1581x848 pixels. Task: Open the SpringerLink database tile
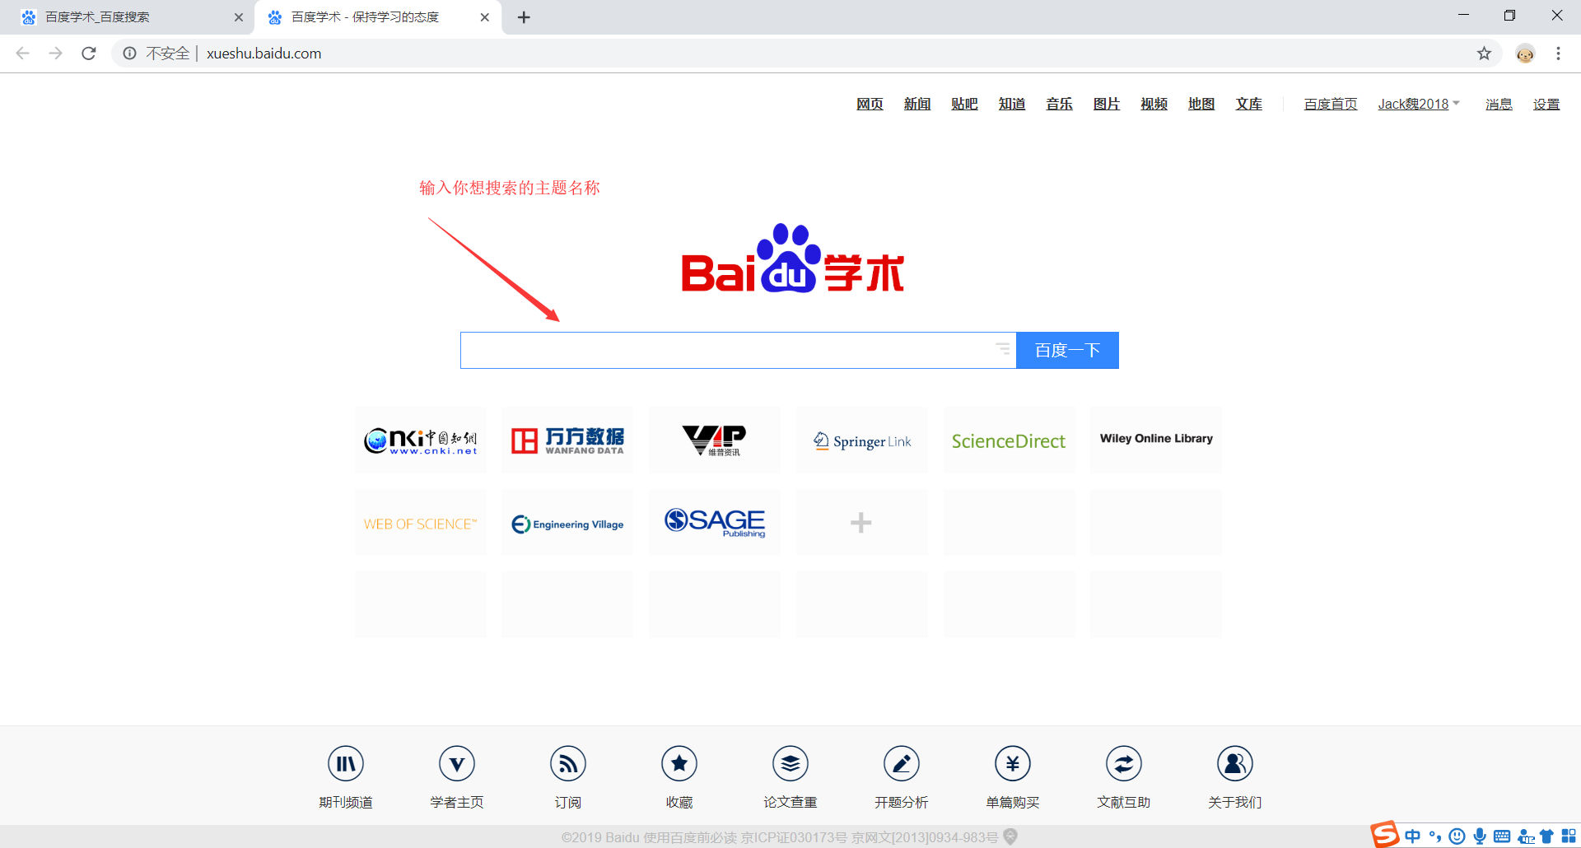coord(862,440)
